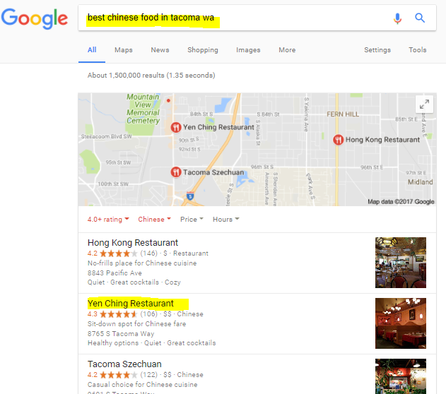Click Yen Ching Restaurant interior photo
This screenshot has width=446, height=394.
click(401, 323)
